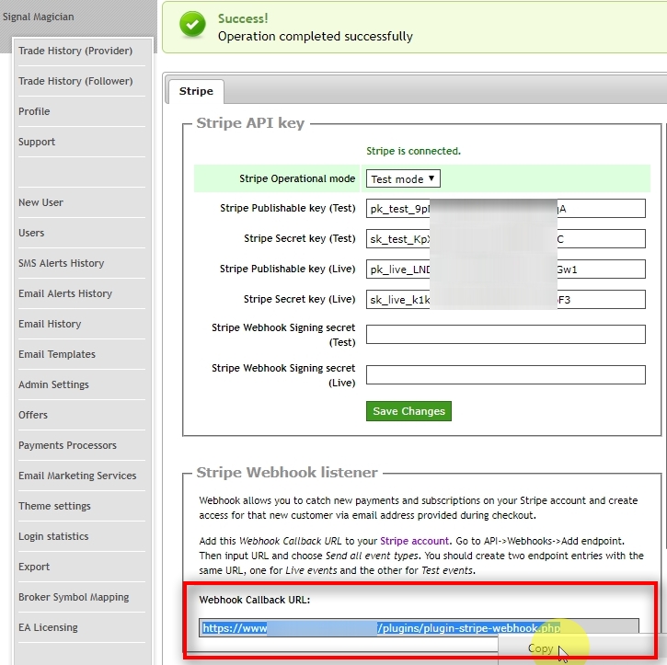667x665 pixels.
Task: Follow the Stripe account link
Action: pos(414,541)
